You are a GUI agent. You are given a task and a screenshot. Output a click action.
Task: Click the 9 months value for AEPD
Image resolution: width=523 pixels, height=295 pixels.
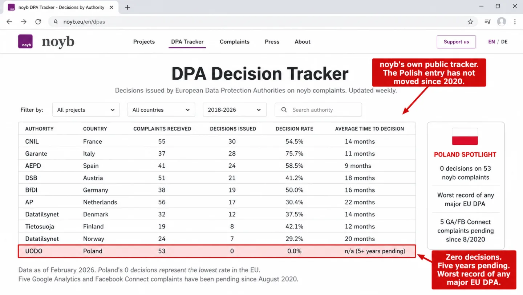[x=358, y=166]
